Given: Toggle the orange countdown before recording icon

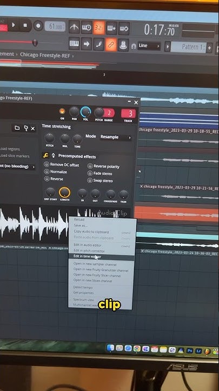Looking at the screenshot, I should (99, 28).
